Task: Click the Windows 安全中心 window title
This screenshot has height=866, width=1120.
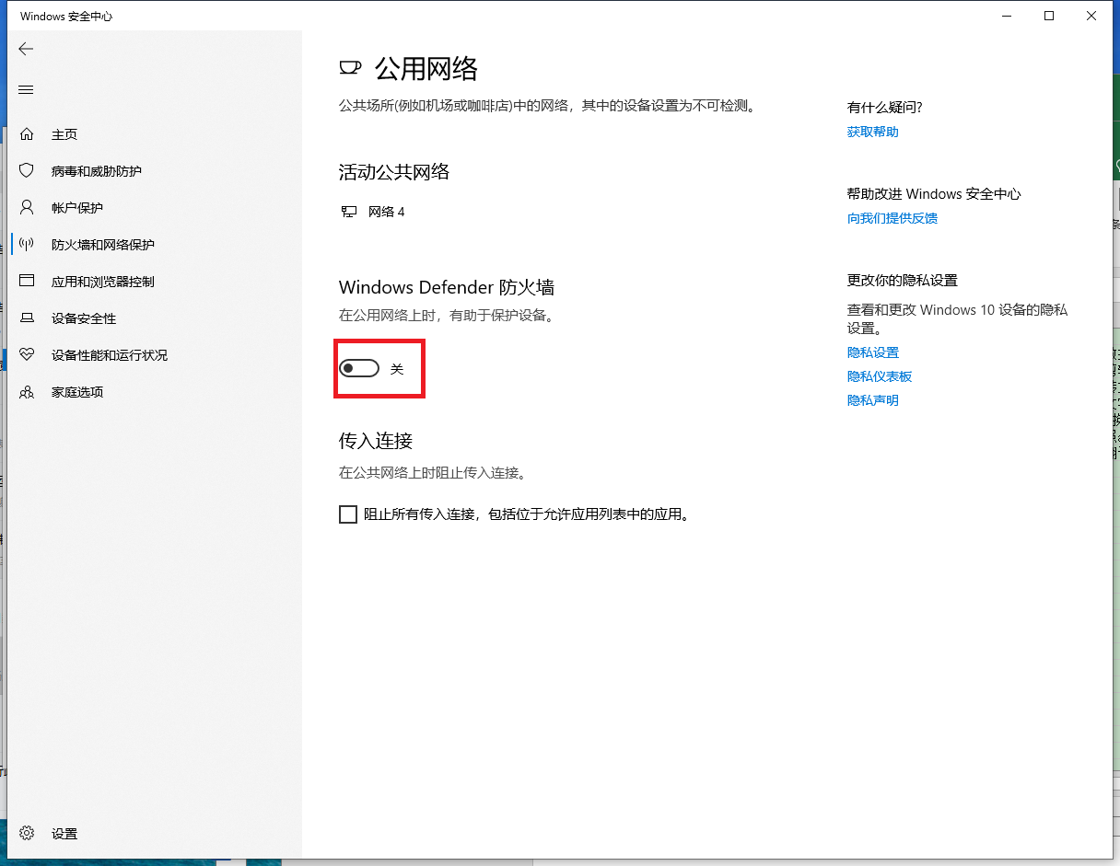Action: tap(66, 16)
